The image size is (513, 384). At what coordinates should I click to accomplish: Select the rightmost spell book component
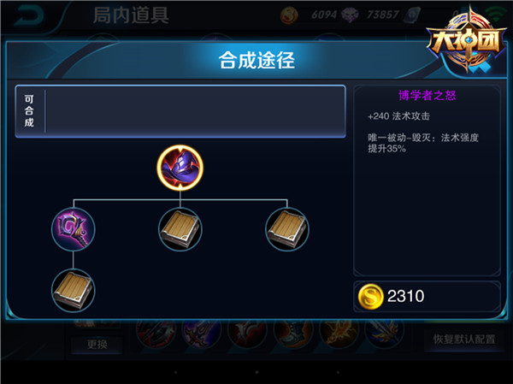287,229
